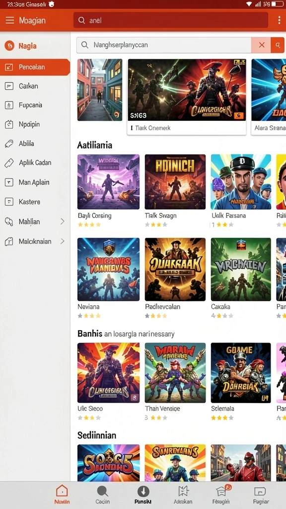Expand the Mahlian sidebar chevron

click(x=63, y=222)
